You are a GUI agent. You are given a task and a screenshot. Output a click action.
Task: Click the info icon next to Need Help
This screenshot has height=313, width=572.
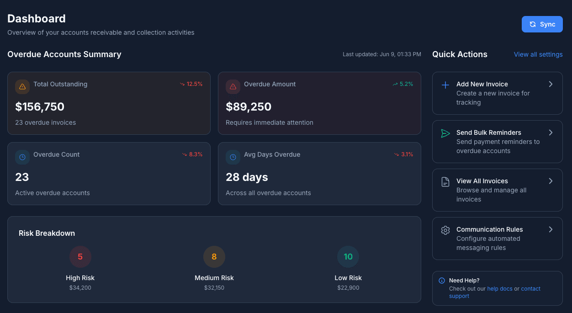point(441,281)
